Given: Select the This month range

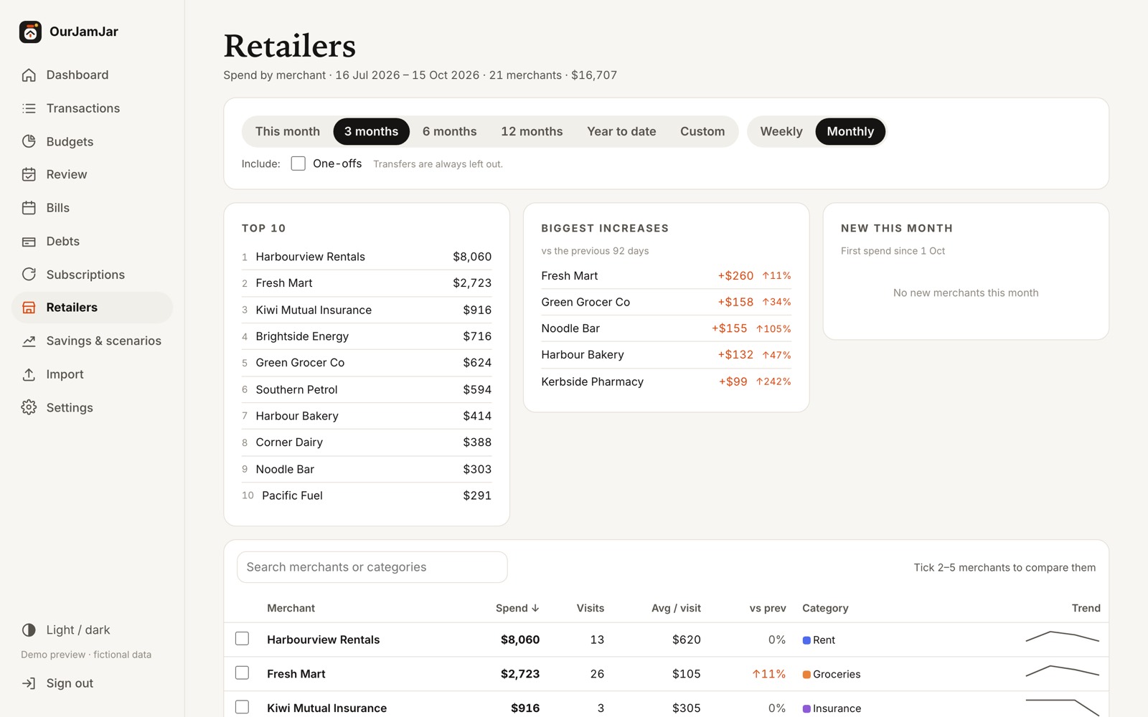Looking at the screenshot, I should point(288,132).
